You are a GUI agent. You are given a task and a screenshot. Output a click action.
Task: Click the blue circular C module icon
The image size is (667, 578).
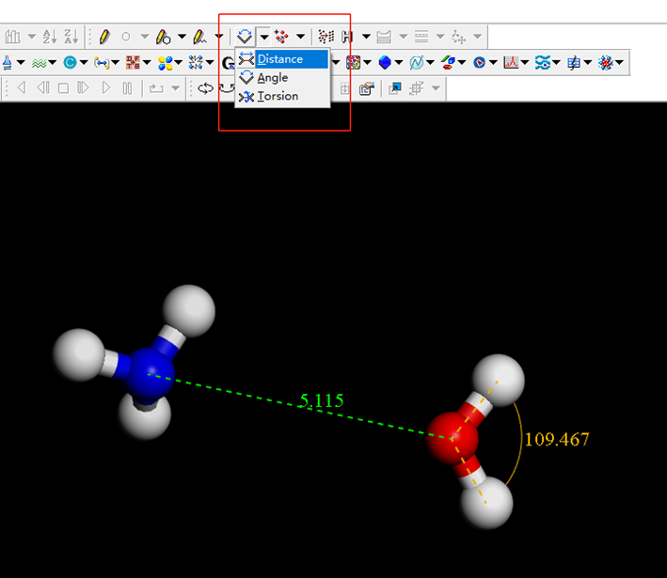pos(70,63)
